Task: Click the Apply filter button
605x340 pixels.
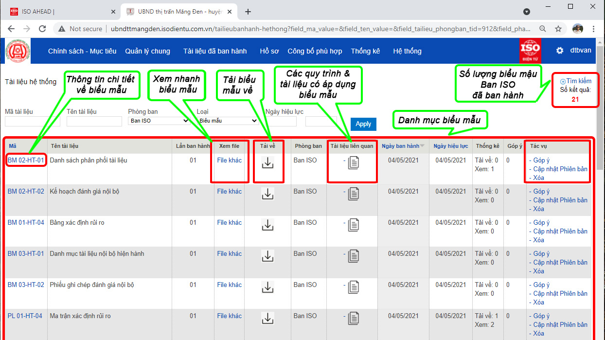Action: pos(363,124)
